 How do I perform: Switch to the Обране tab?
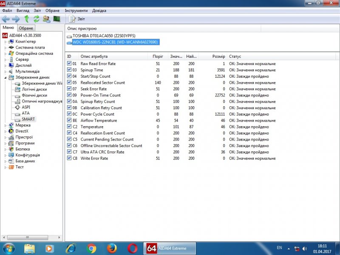click(26, 28)
